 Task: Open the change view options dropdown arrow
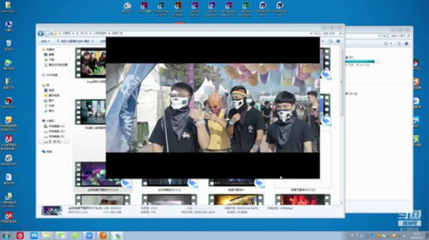pyautogui.click(x=323, y=41)
